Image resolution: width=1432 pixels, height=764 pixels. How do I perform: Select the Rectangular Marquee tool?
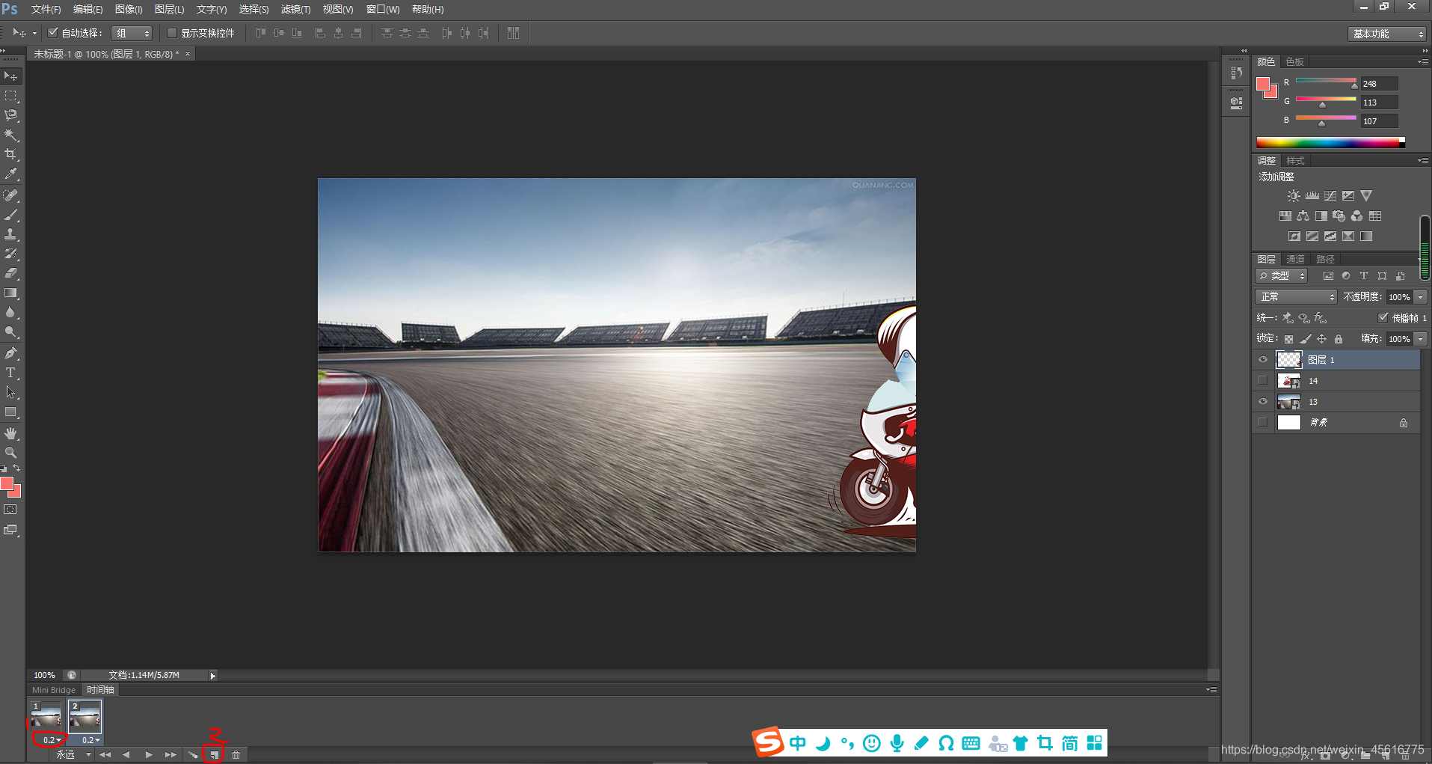tap(11, 96)
